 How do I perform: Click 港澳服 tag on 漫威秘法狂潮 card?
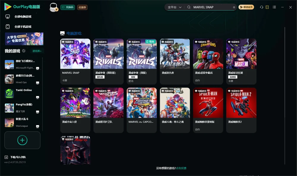point(233,77)
